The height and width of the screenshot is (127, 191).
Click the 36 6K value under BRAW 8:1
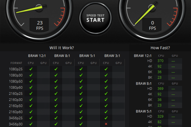[x=159, y=100]
